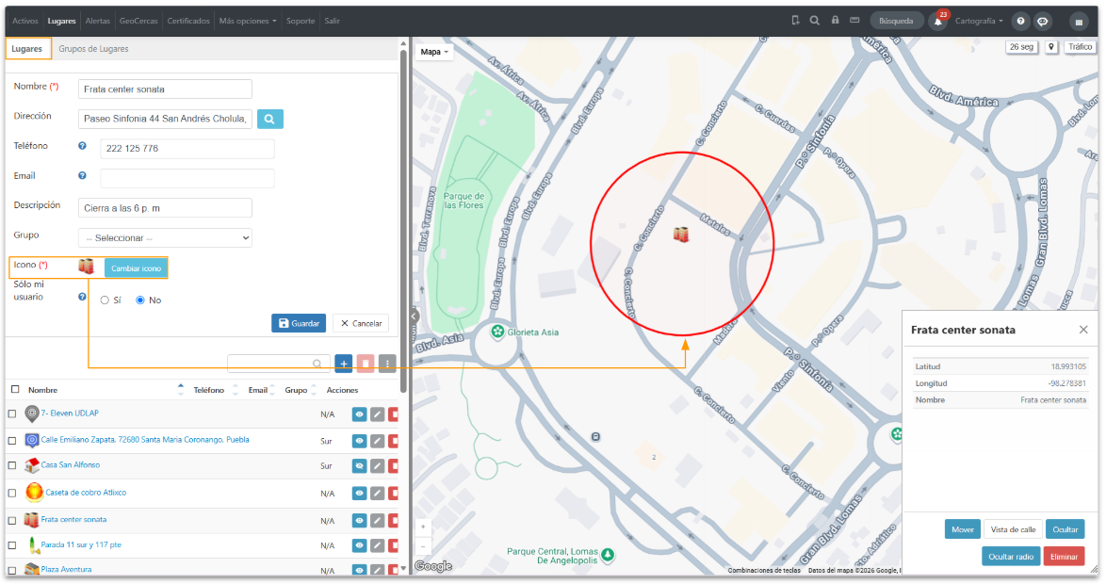The image size is (1106, 584).
Task: Select the Sí radio option
Action: click(x=105, y=300)
